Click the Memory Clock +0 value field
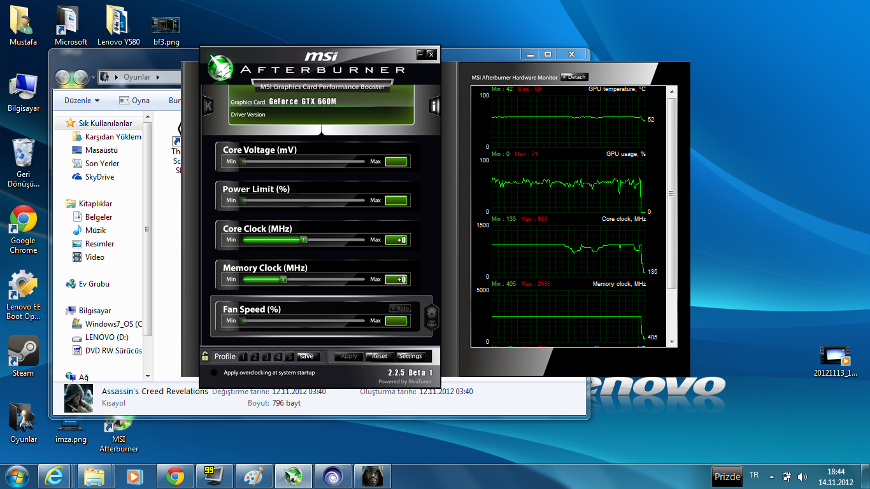Screen dimensions: 870x489 click(x=396, y=280)
